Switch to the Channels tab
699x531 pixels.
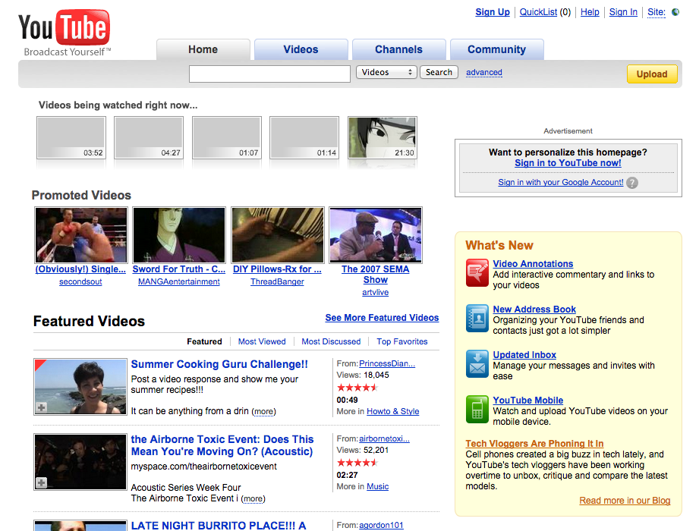tap(398, 49)
